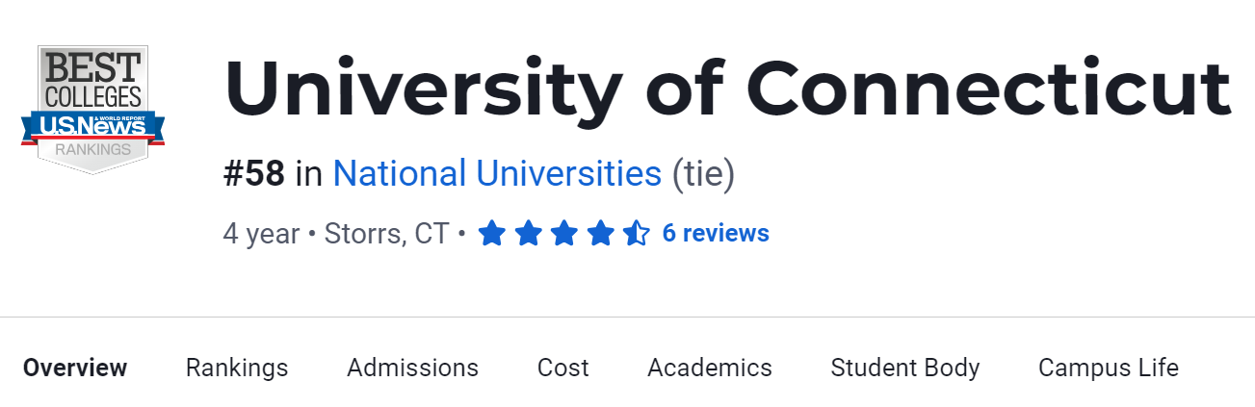Image resolution: width=1255 pixels, height=407 pixels.
Task: Open the National Universities link
Action: [x=497, y=174]
